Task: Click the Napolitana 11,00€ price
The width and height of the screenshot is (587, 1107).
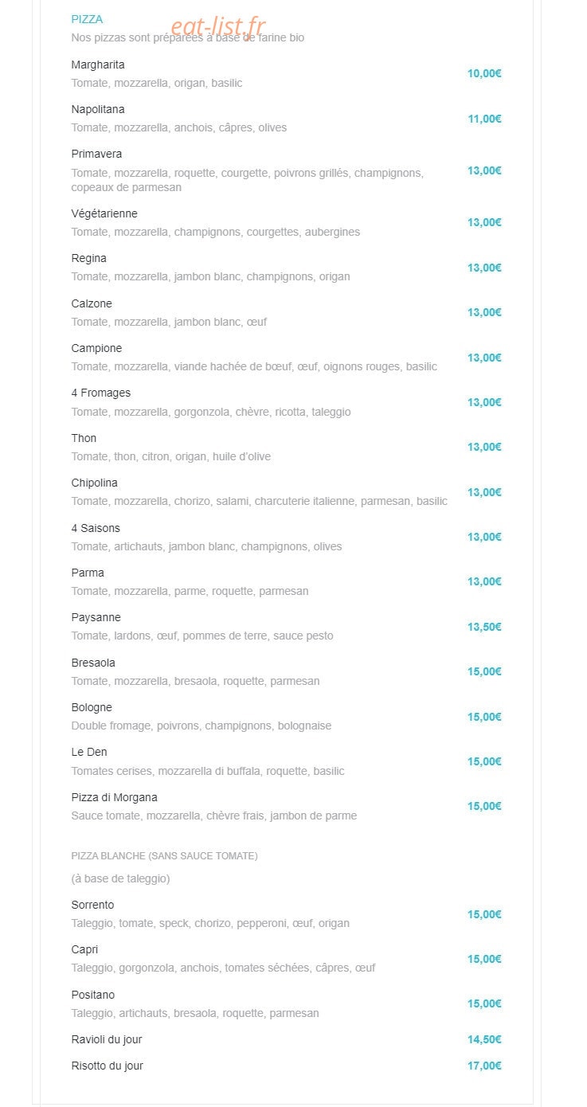Action: (x=484, y=119)
